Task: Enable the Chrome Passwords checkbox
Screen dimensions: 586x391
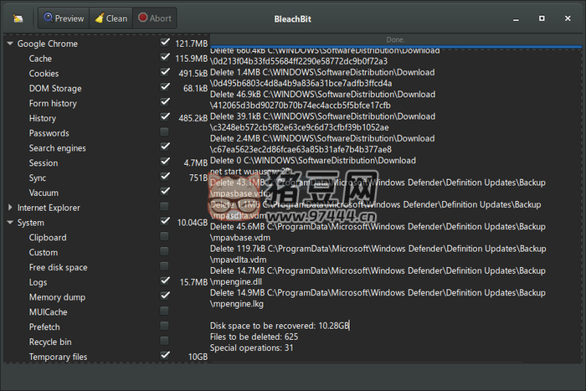Action: coord(165,132)
